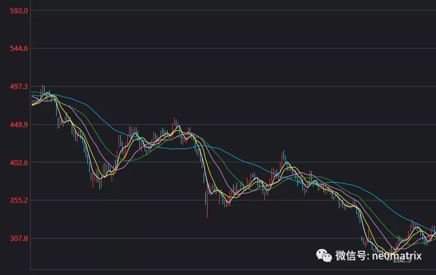
Task: Select the 592.0 price axis label
Action: click(19, 10)
